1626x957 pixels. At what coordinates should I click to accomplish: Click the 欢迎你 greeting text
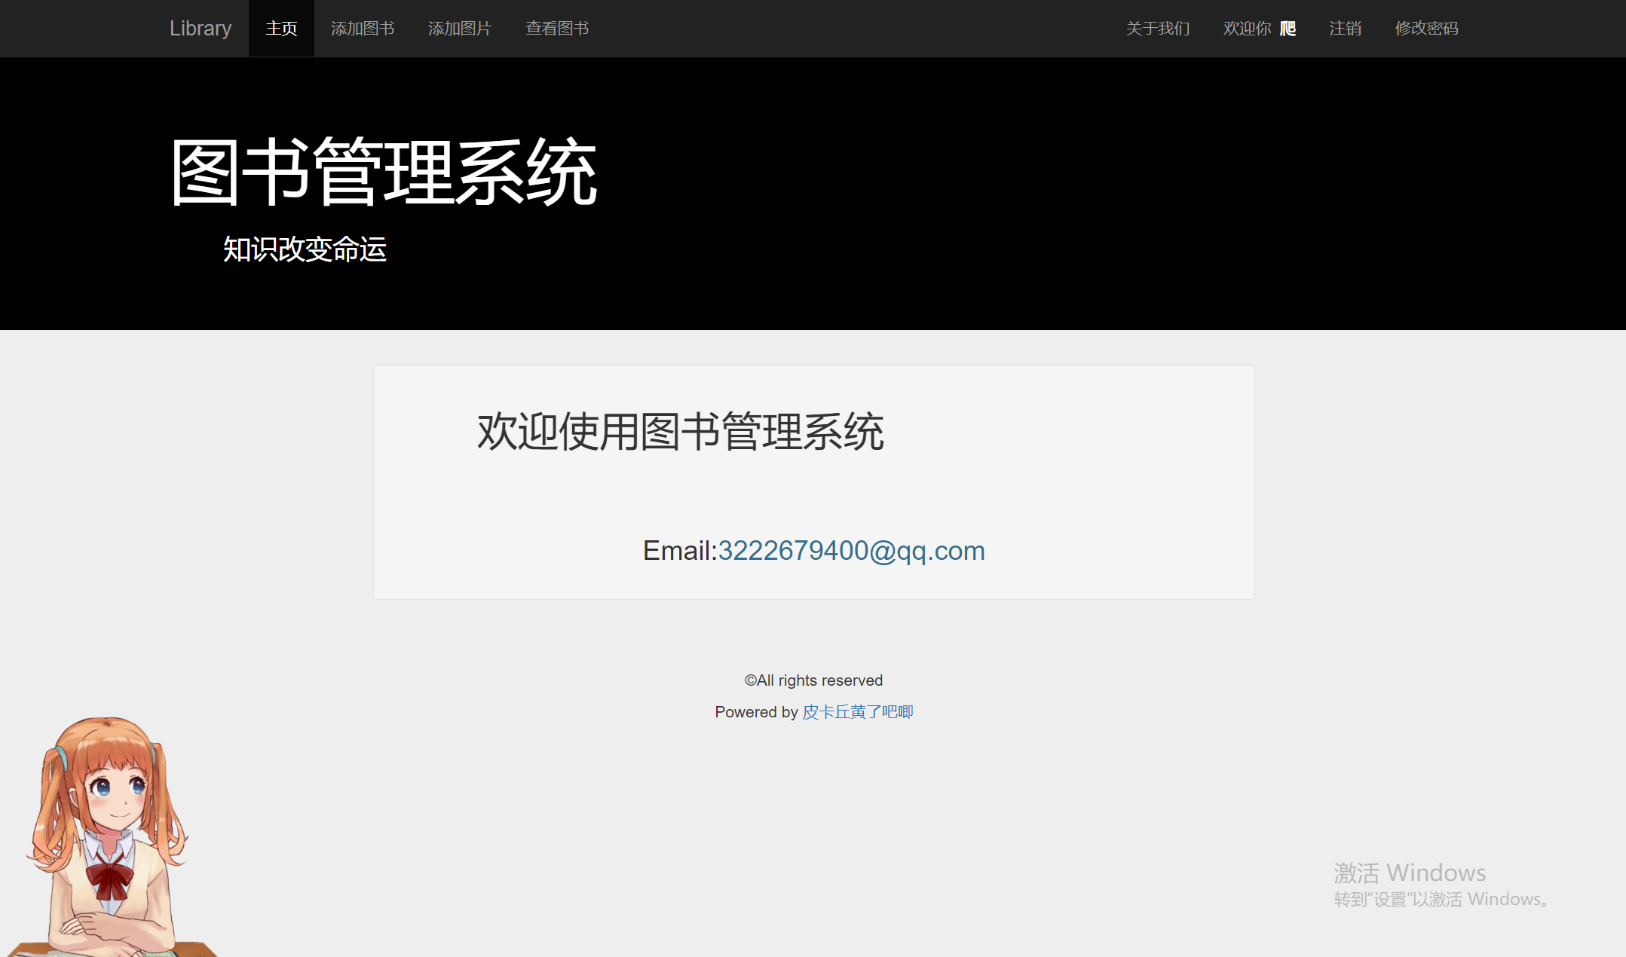(1247, 29)
